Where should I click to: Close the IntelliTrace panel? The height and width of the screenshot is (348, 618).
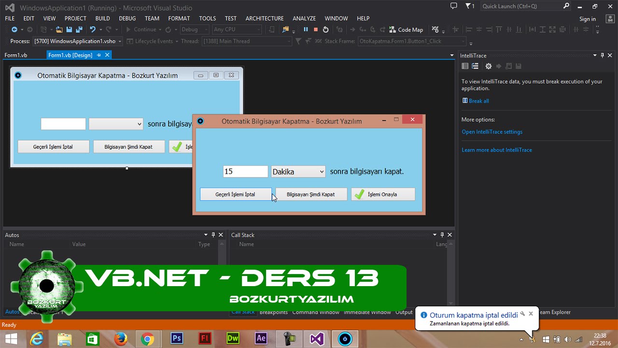(611, 56)
